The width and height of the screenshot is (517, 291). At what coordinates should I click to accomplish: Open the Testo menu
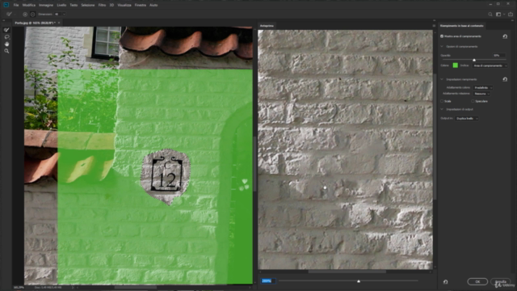74,6
